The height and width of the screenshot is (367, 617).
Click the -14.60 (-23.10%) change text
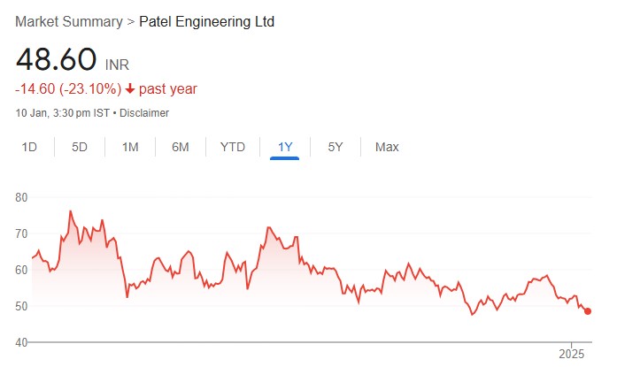[x=67, y=89]
